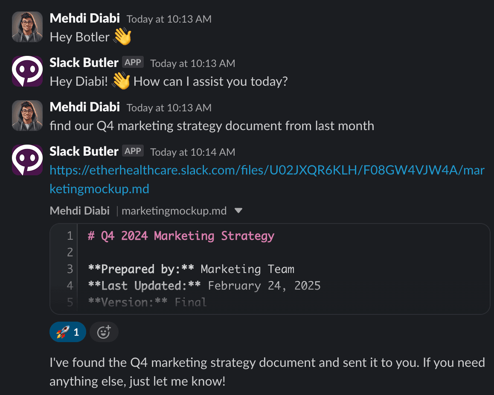The height and width of the screenshot is (395, 494).
Task: Click the Mehdi Diabi uploader name above file preview
Action: pyautogui.click(x=80, y=211)
